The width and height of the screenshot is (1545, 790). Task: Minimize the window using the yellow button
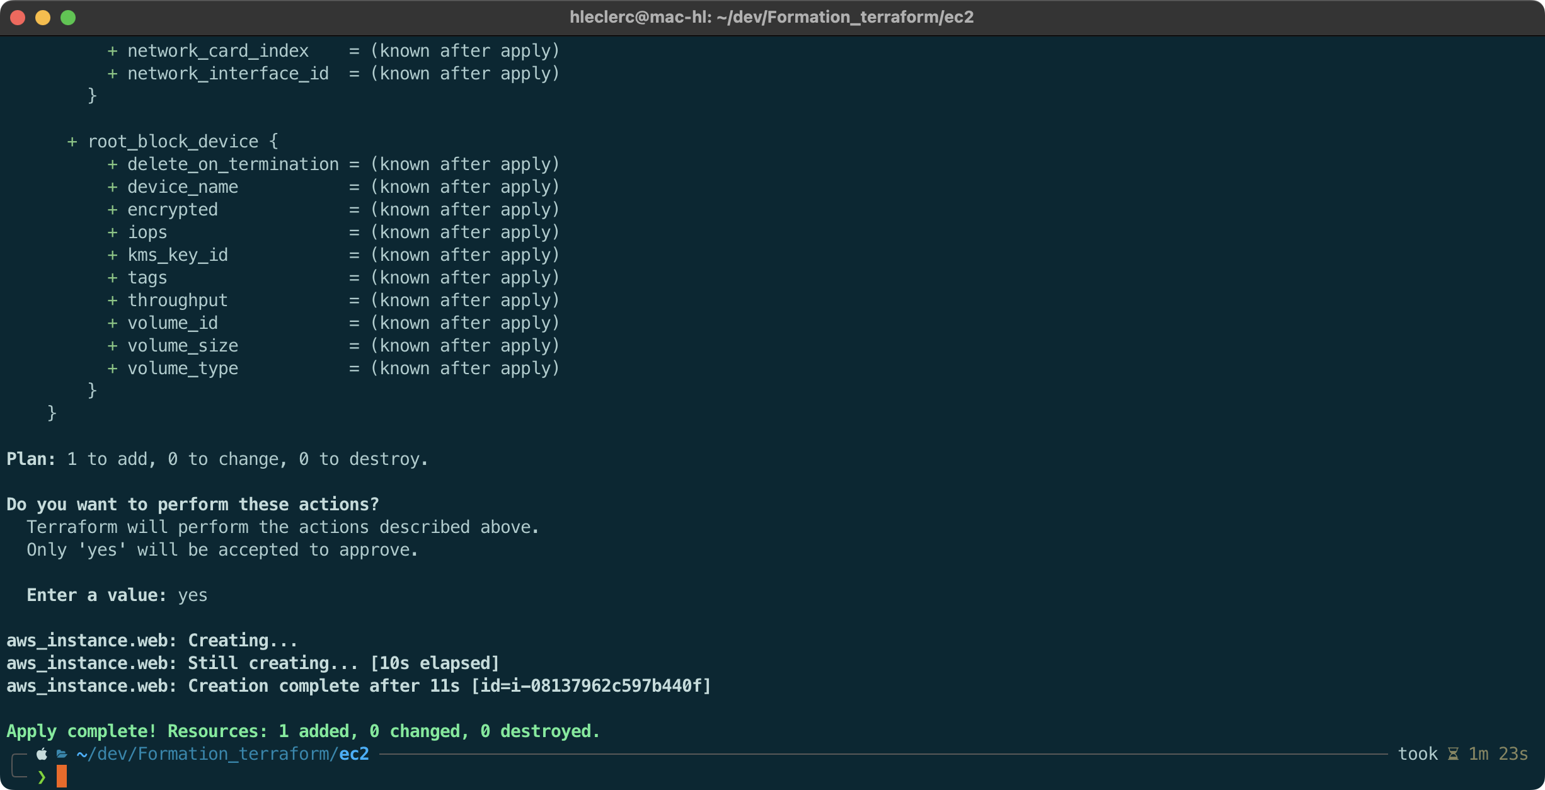click(43, 17)
